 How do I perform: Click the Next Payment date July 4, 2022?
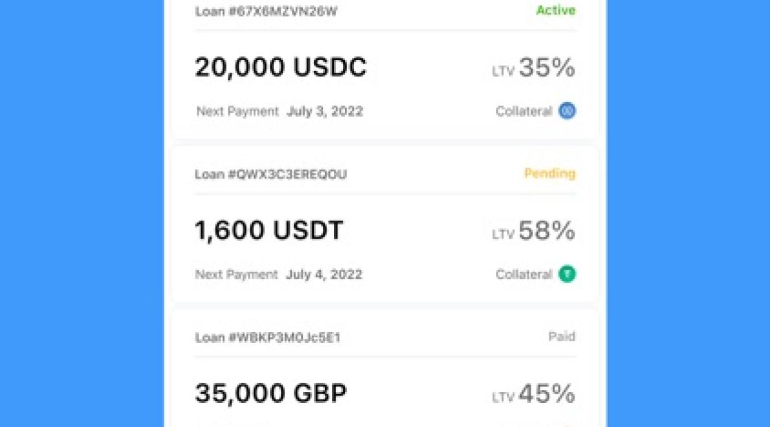[x=324, y=274]
